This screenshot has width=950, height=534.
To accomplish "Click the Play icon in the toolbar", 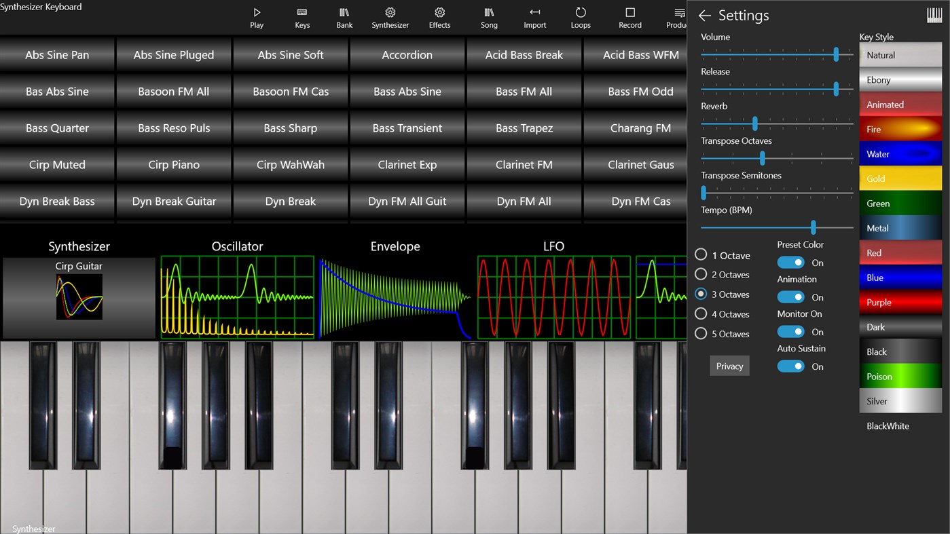I will pos(257,16).
